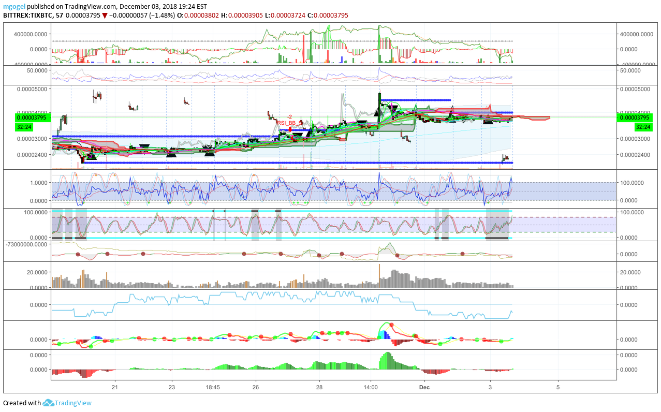Click the red down-triangle price change icon
Screen dimensions: 661x412
tap(105, 16)
